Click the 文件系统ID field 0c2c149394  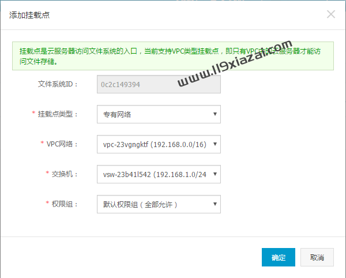[159, 84]
